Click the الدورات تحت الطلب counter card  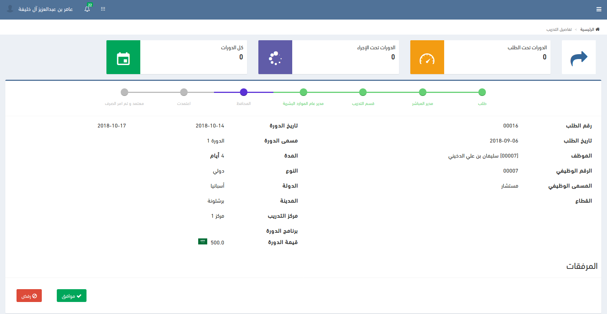click(497, 57)
